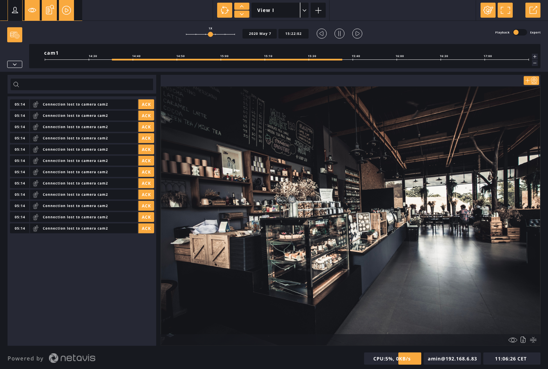Acknowledge the fifth cam2 connection lost event
This screenshot has width=548, height=369.
coord(146,150)
